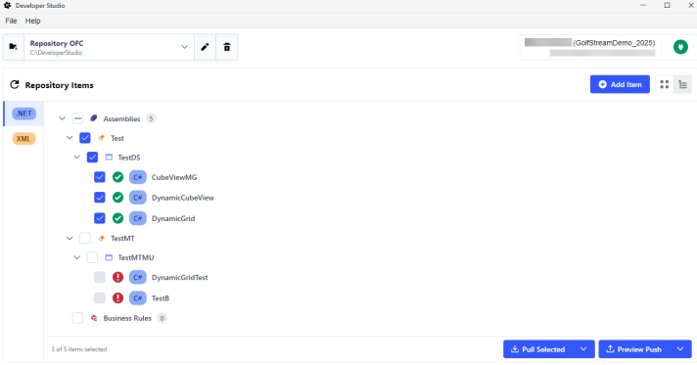Uncheck the DynamicGrid checkbox
The width and height of the screenshot is (697, 365).
point(100,218)
